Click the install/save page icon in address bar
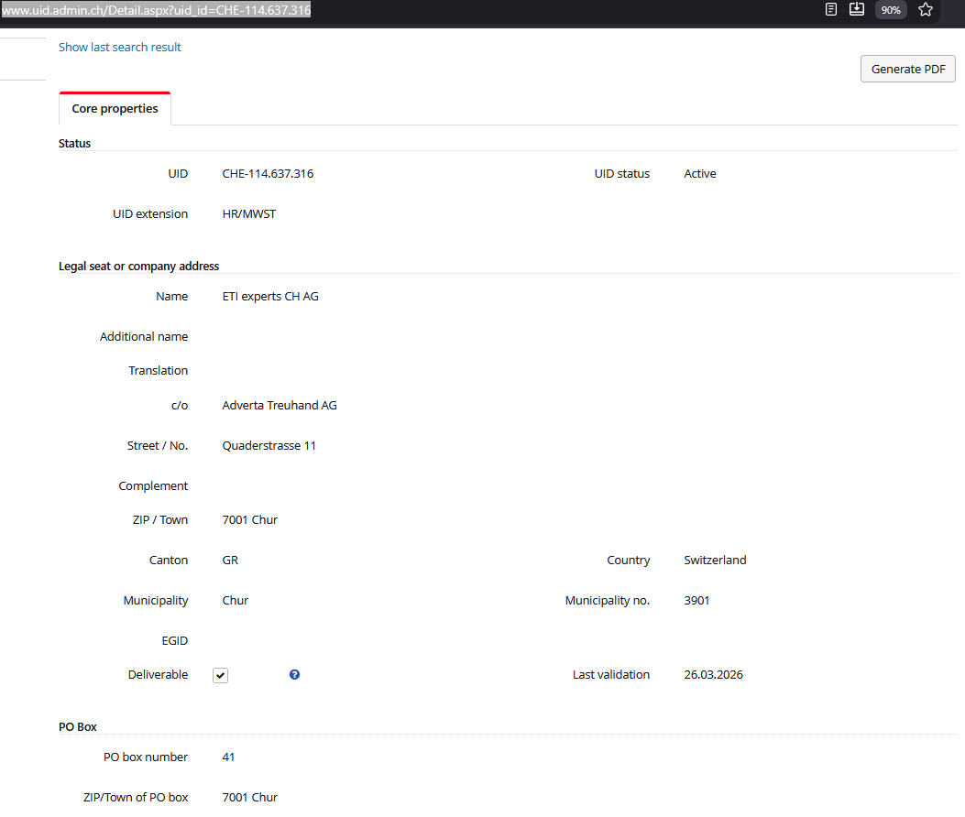 click(857, 10)
